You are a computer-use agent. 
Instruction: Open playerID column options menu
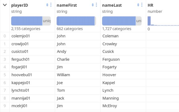pyautogui.click(x=51, y=5)
